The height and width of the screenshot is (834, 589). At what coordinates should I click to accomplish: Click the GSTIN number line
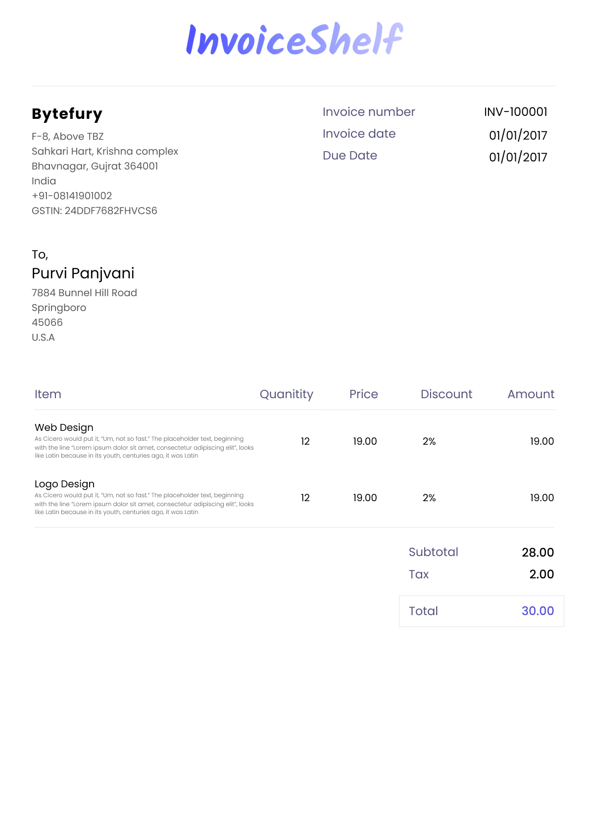[94, 211]
